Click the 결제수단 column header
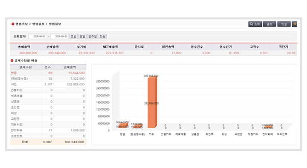Screen dimensions: 307x168 [26, 67]
